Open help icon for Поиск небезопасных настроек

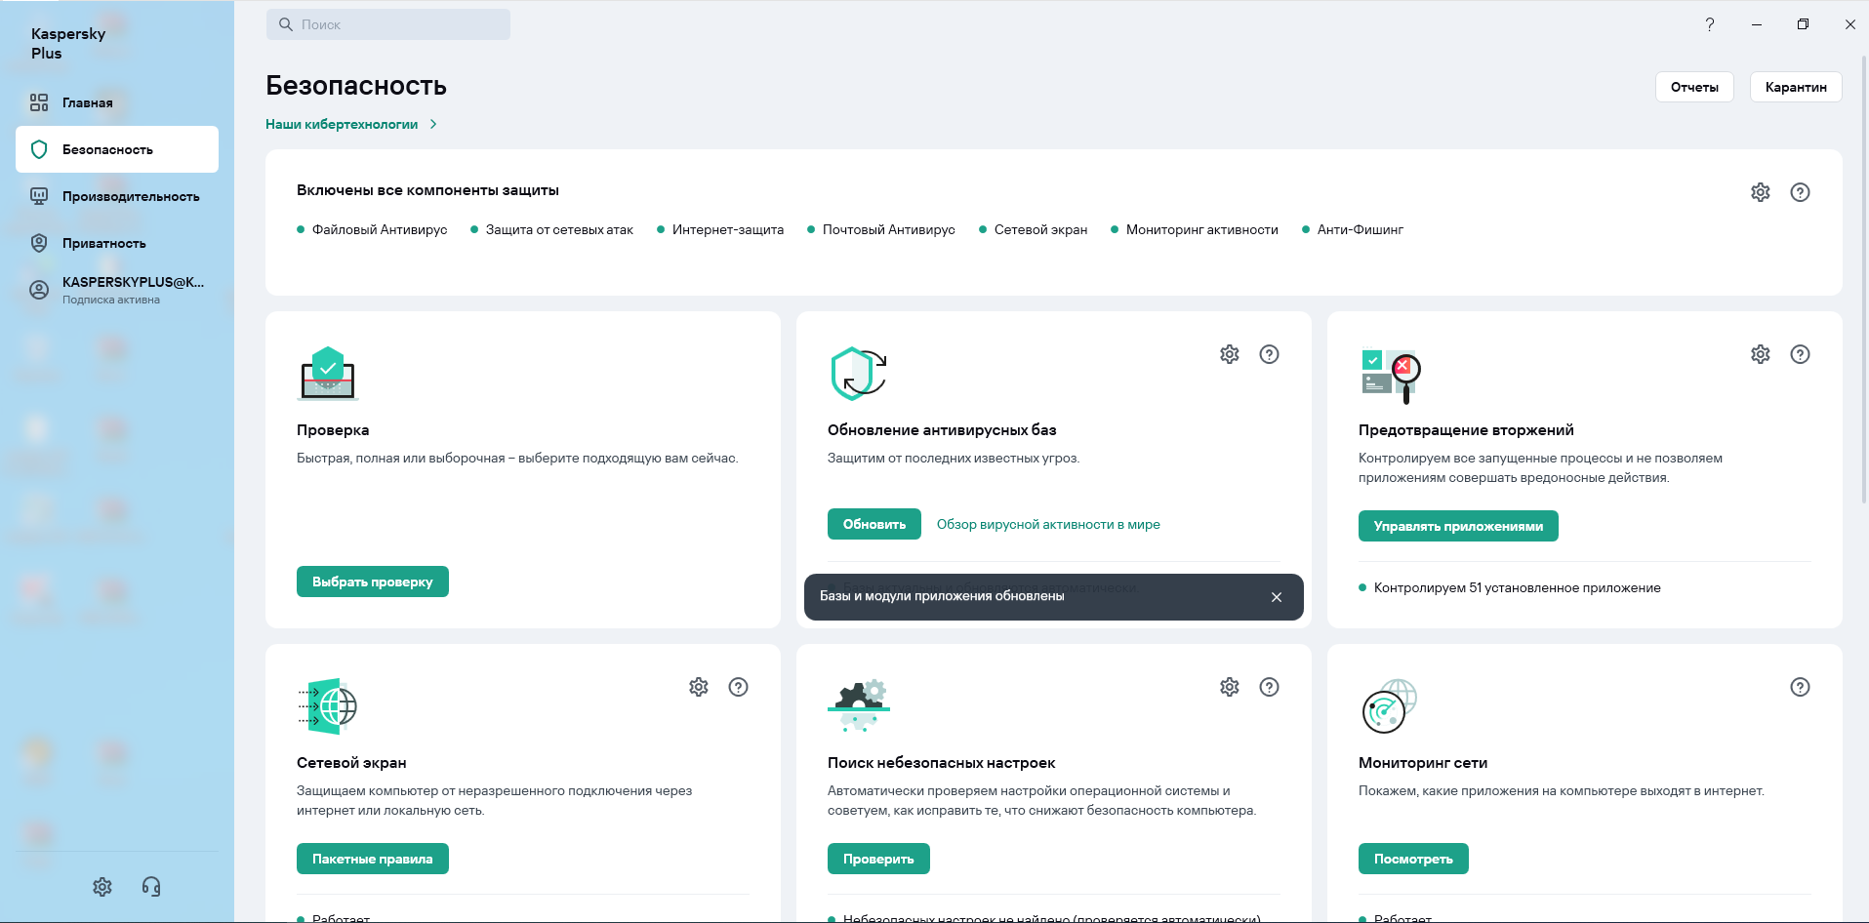click(x=1269, y=687)
